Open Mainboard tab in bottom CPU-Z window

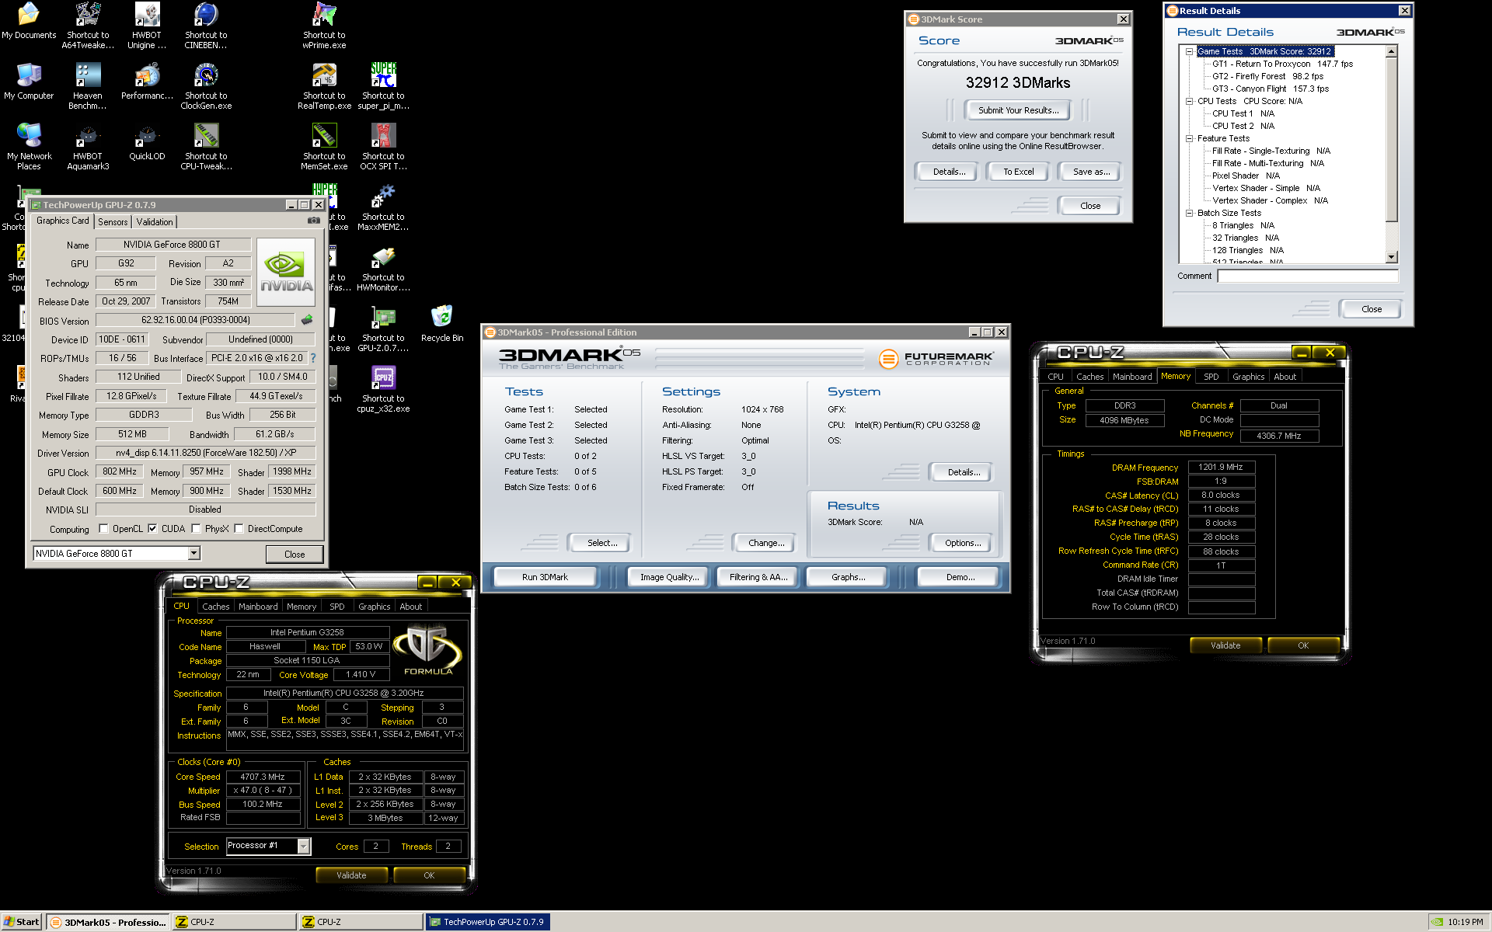(258, 607)
